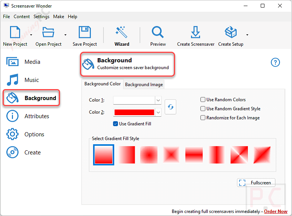This screenshot has height=216, width=292.
Task: Open the Color 2 dropdown arrow
Action: pos(158,113)
